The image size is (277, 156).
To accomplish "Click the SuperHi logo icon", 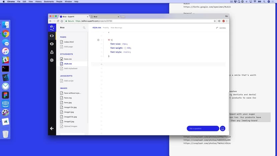I will (x=52, y=28).
